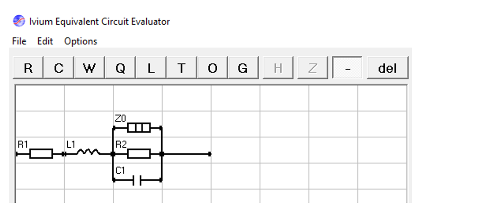This screenshot has width=487, height=215.
Task: Select the R1 resistor in the circuit
Action: pos(41,154)
